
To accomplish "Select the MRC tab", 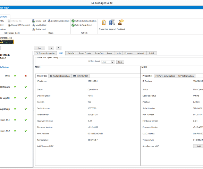I will pyautogui.click(x=61, y=53).
